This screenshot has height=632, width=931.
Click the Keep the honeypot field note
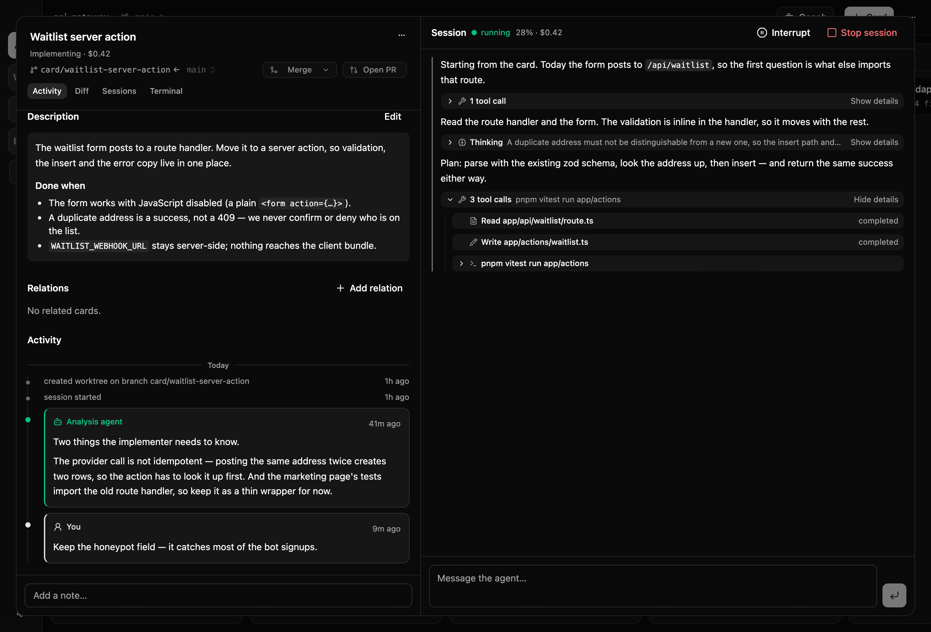185,547
